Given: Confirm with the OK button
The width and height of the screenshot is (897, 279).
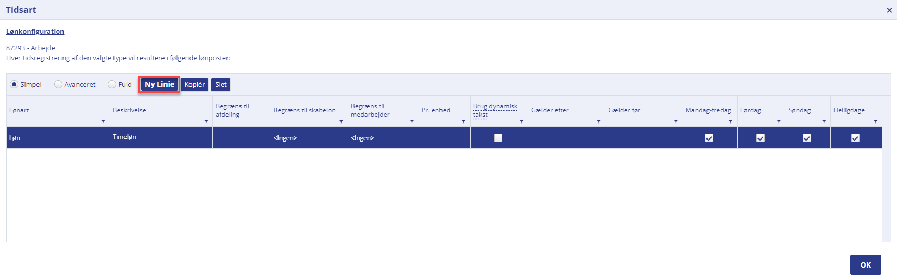Looking at the screenshot, I should click(865, 264).
